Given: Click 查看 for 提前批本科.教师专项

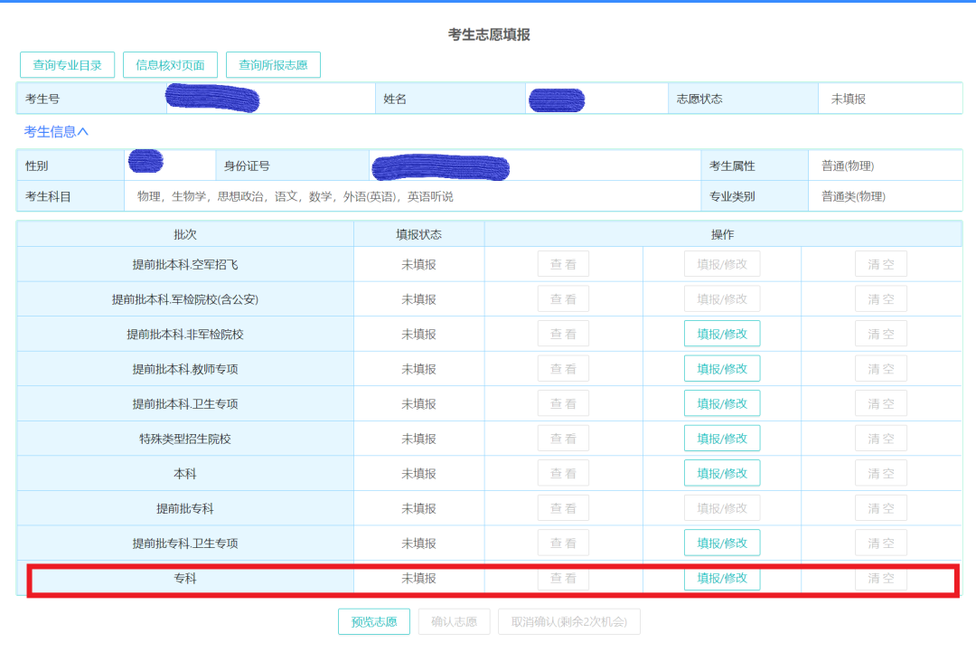Looking at the screenshot, I should (x=563, y=369).
